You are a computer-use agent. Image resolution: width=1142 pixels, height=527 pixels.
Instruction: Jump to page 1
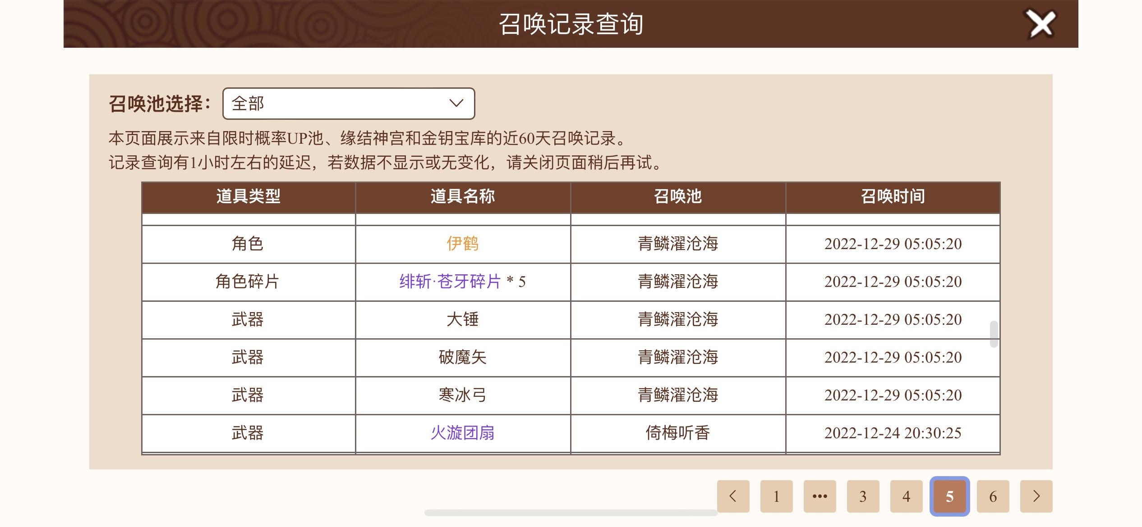tap(777, 496)
